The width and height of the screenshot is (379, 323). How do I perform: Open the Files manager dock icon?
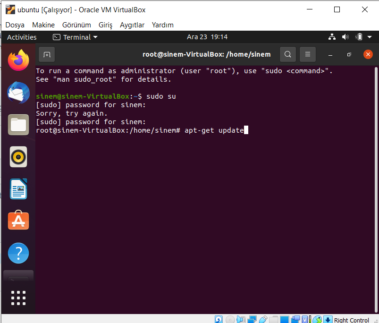18,125
